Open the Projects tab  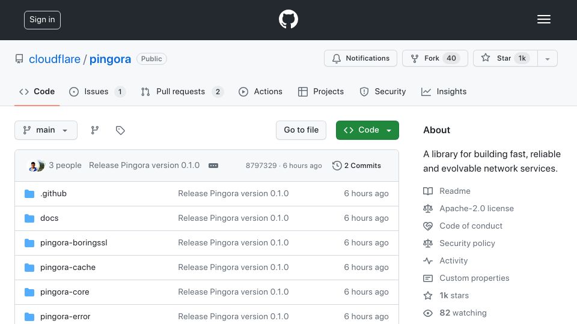tap(321, 91)
